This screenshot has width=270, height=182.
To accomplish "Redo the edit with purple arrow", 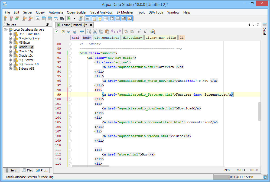I will (119, 31).
